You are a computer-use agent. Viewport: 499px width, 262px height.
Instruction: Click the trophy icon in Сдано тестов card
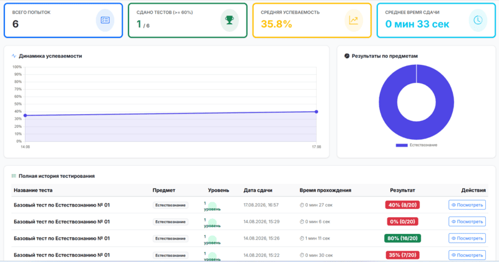(x=230, y=20)
